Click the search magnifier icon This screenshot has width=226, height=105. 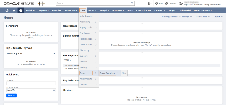coord(132,4)
